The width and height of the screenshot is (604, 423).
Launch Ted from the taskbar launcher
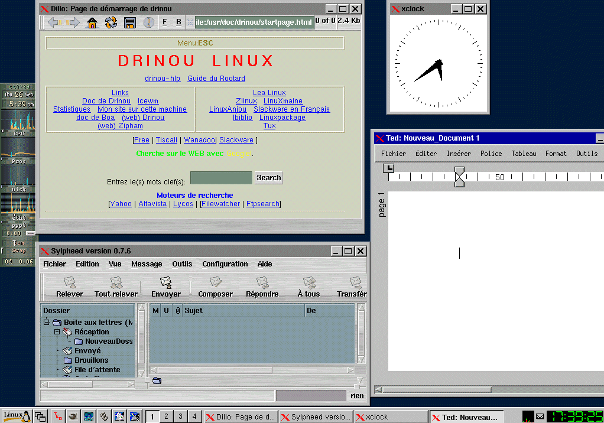click(58, 416)
